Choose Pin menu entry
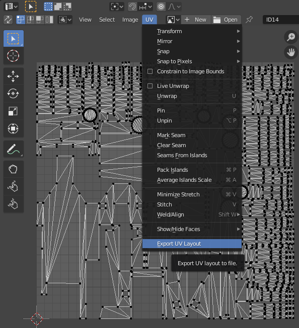This screenshot has width=299, height=328. [192, 111]
